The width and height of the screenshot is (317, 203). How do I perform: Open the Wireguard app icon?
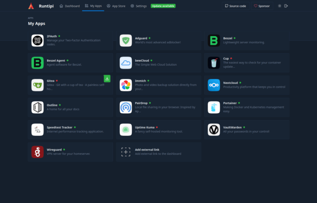pyautogui.click(x=37, y=152)
